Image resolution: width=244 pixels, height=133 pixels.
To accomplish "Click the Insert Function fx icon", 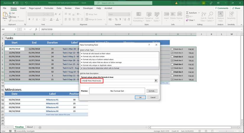I will pos(36,29).
